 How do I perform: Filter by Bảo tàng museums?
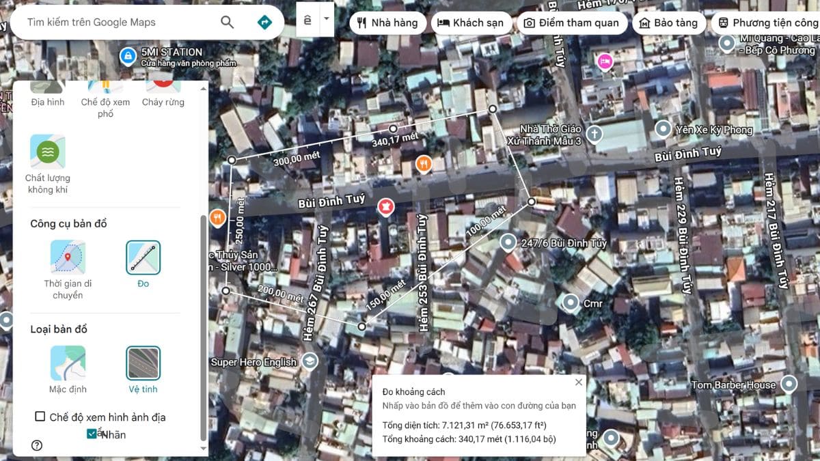pyautogui.click(x=668, y=23)
